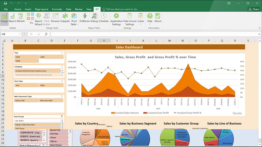Click the Share button
262x147 pixels.
(x=253, y=9)
